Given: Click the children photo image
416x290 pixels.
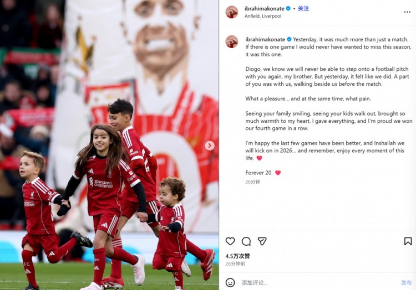Looking at the screenshot, I should click(109, 145).
